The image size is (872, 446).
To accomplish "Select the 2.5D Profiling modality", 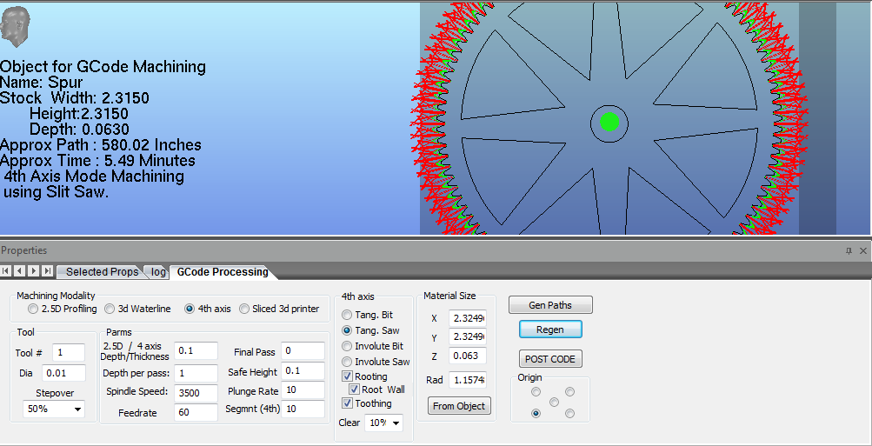I will point(33,309).
